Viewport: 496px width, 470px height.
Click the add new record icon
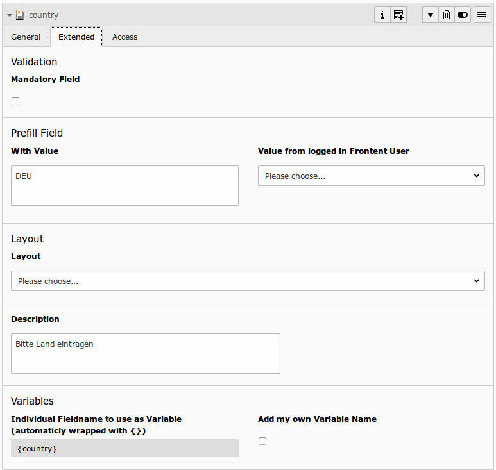pyautogui.click(x=398, y=15)
